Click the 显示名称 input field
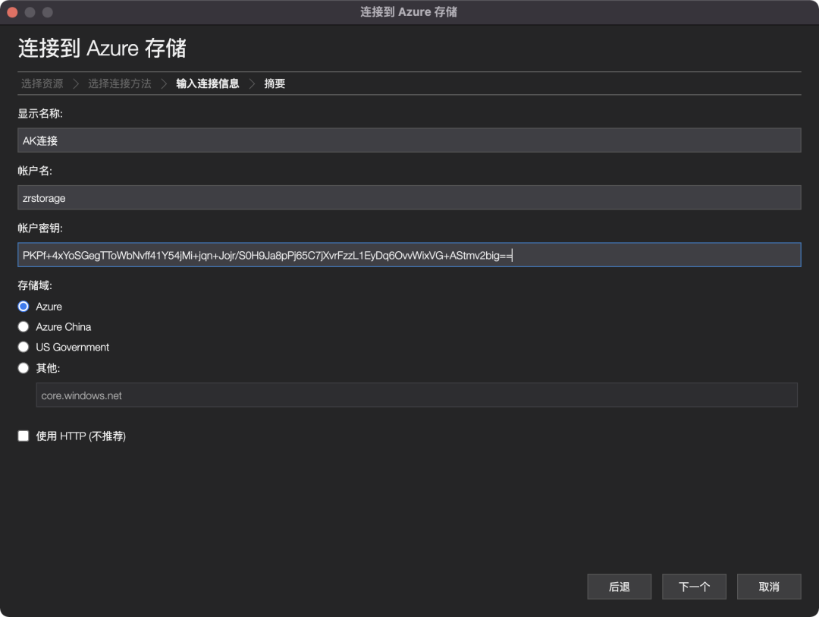819x617 pixels. click(x=409, y=140)
